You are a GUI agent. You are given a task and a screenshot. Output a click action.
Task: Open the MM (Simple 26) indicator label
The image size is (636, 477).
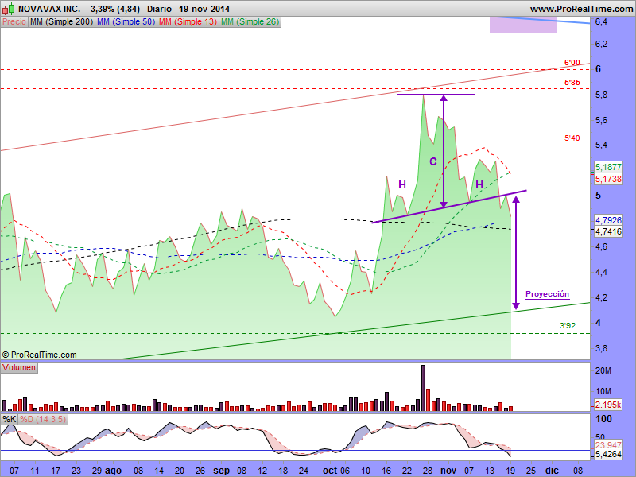coord(250,22)
